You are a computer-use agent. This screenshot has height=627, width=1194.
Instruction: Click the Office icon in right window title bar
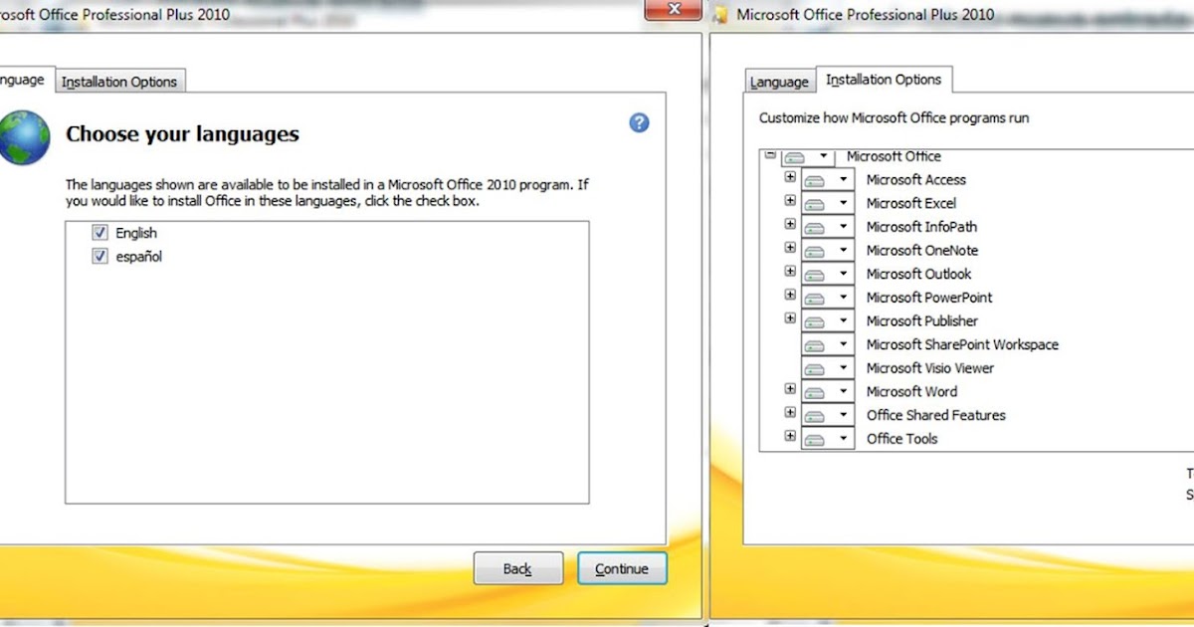720,14
